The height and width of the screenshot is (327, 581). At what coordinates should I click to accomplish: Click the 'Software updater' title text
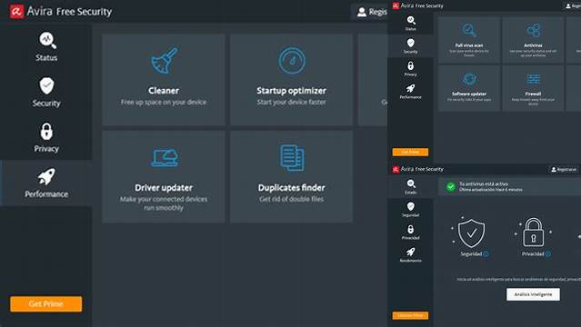pos(469,94)
